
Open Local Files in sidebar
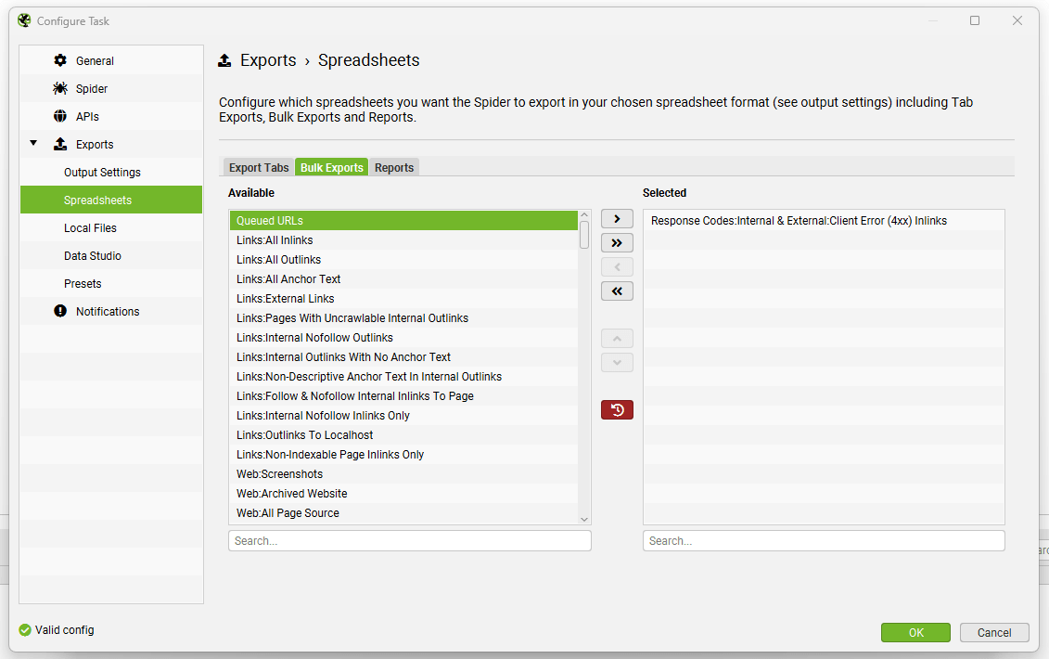[111, 227]
